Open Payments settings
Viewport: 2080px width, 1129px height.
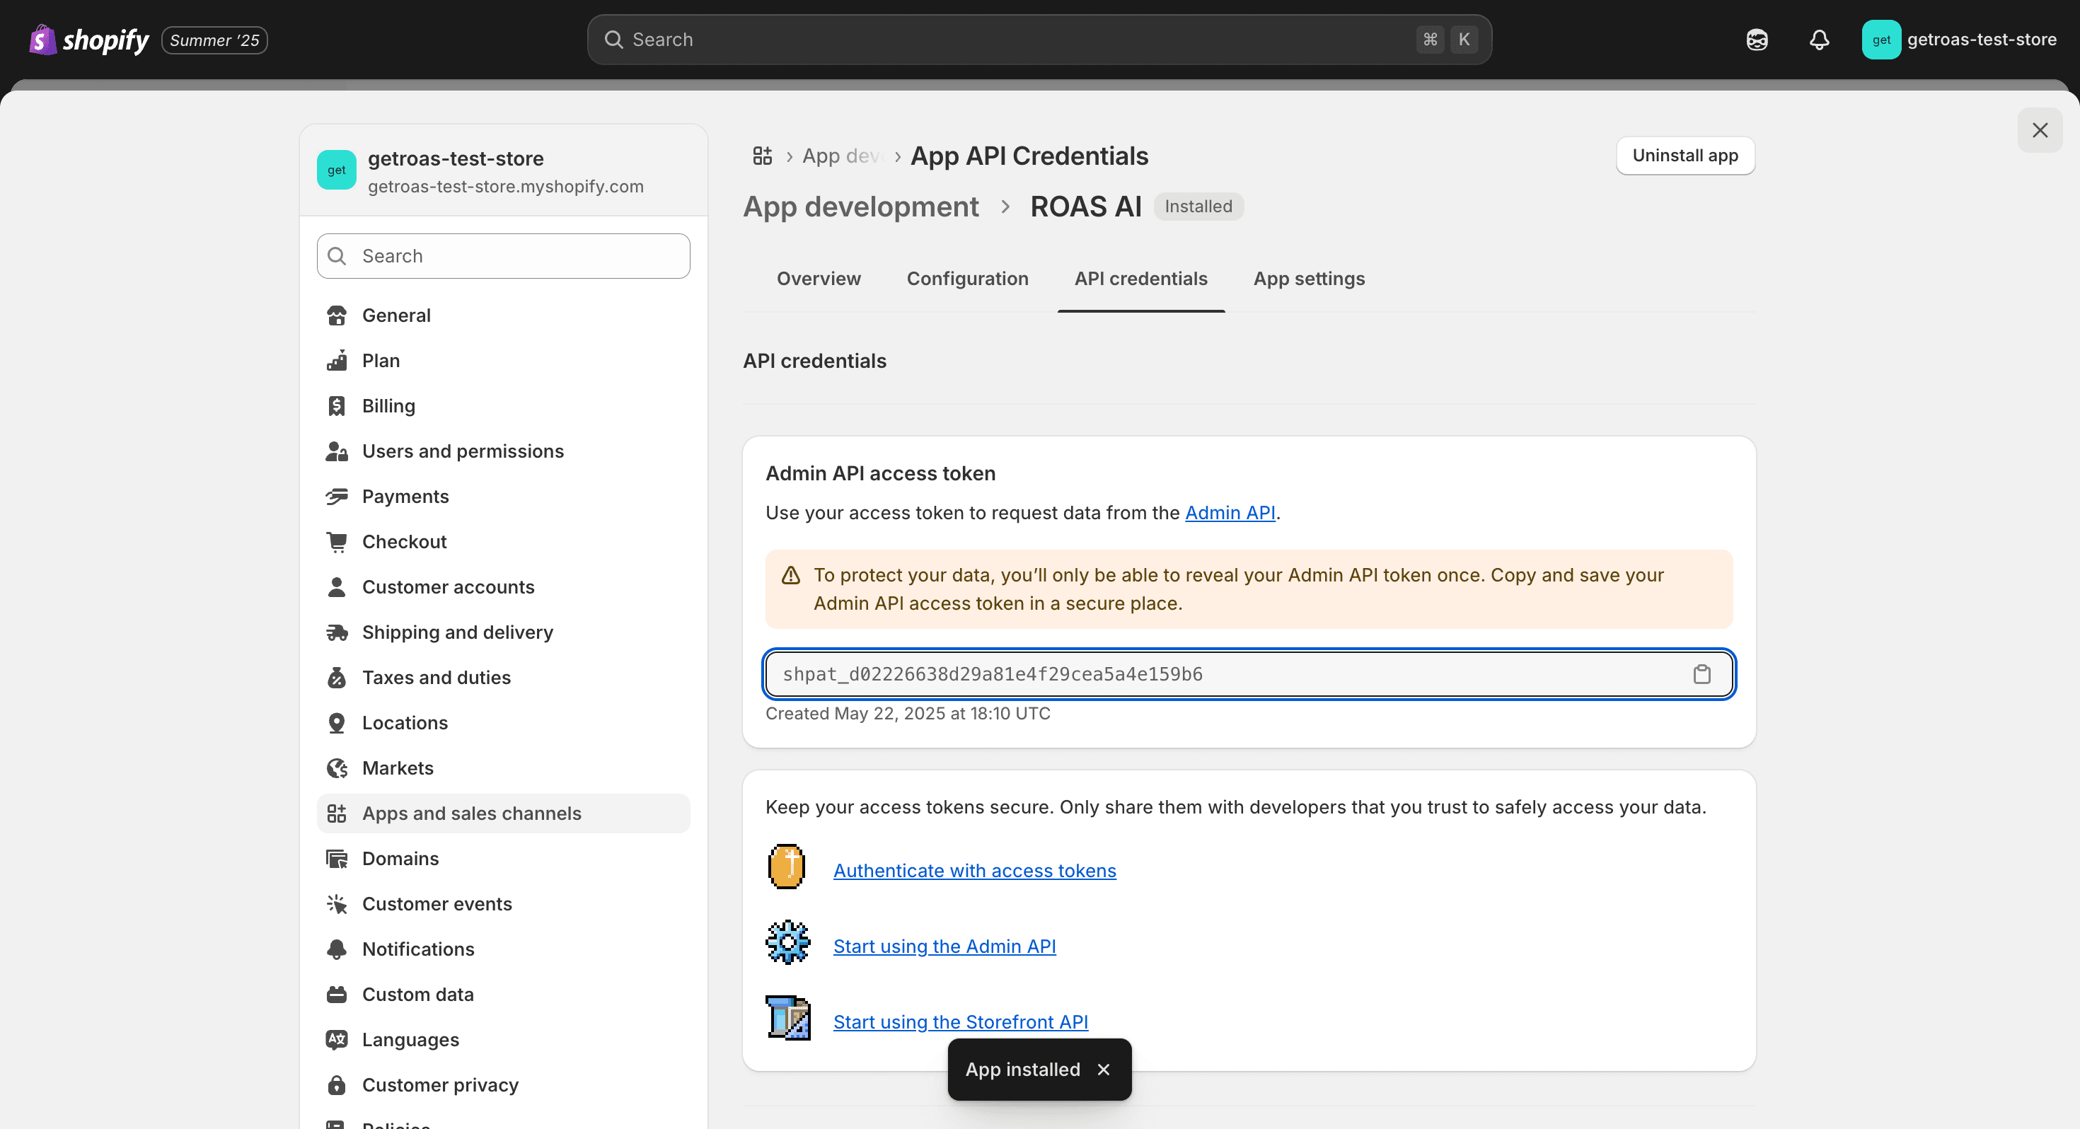pos(503,496)
